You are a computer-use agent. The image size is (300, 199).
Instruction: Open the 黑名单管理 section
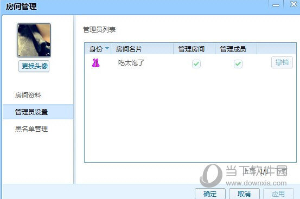point(31,129)
